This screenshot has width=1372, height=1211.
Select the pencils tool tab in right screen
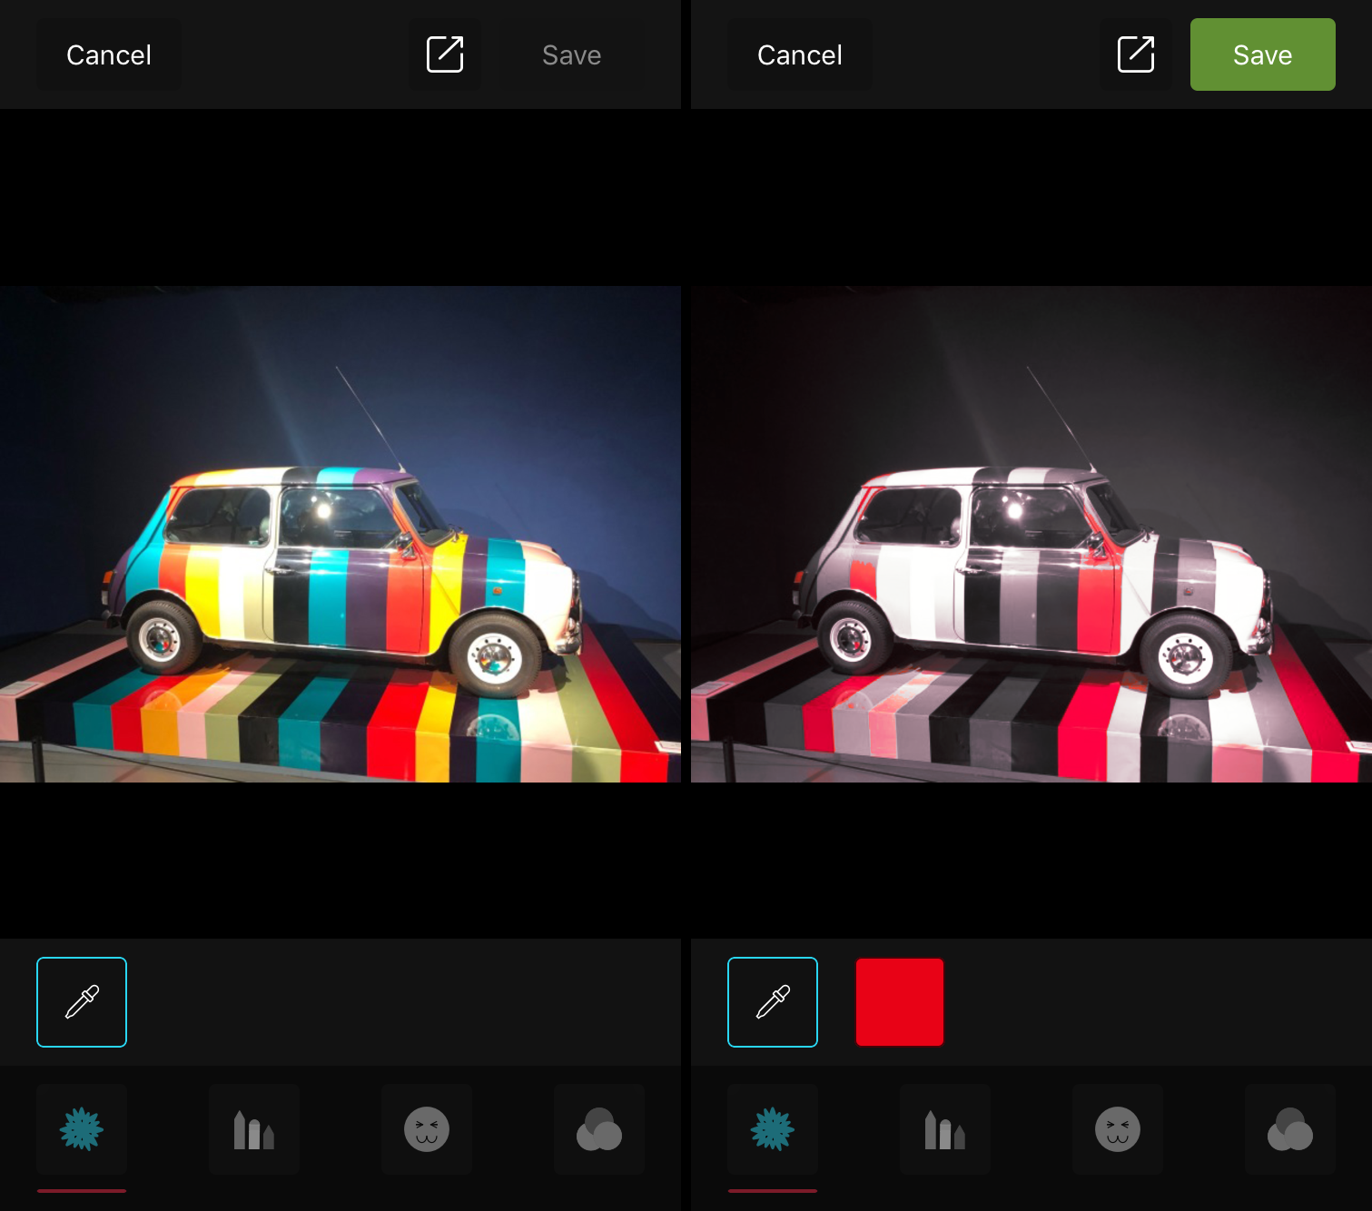pyautogui.click(x=945, y=1129)
